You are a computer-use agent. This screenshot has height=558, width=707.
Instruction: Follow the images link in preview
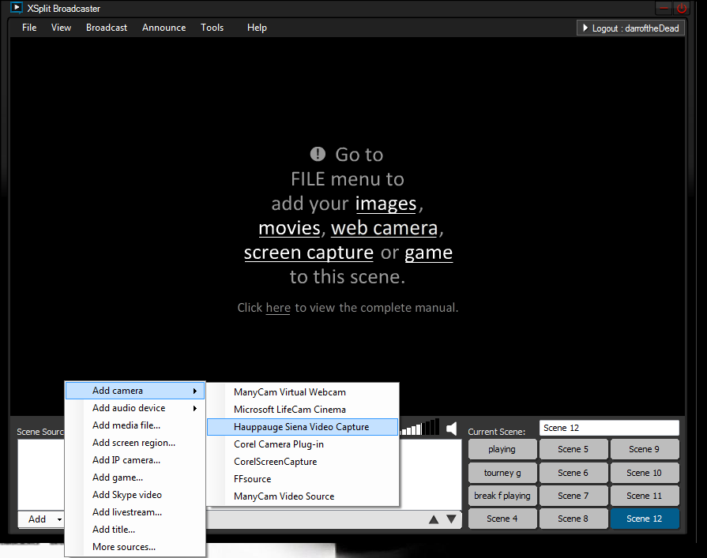[x=386, y=204]
